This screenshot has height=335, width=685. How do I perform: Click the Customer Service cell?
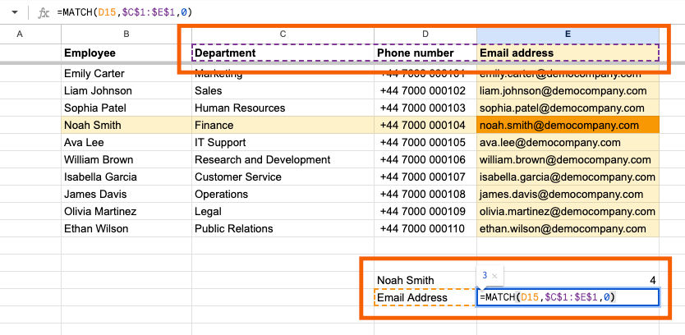[x=283, y=177]
